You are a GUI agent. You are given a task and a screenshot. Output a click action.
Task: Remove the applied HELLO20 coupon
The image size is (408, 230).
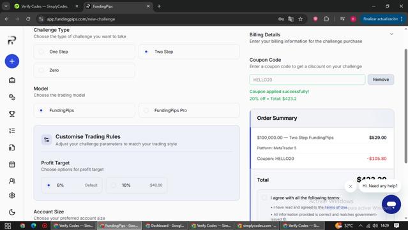coord(381,80)
